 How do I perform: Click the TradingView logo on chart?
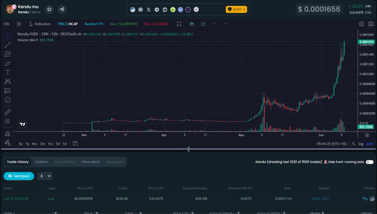[x=22, y=124]
